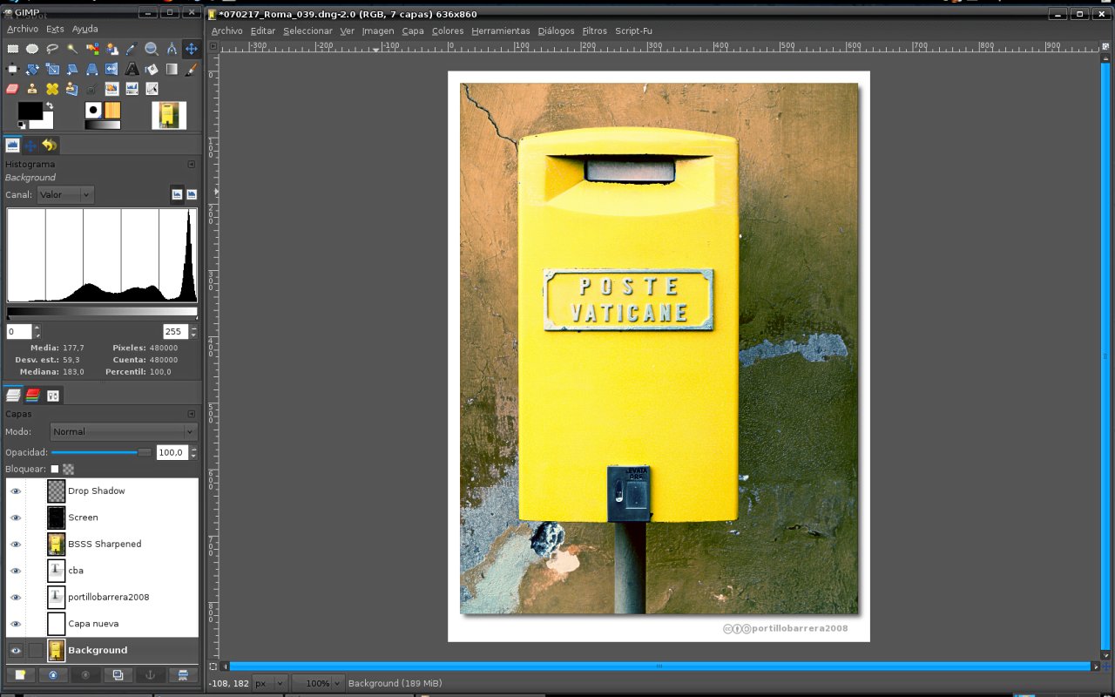Select the Perspective tool
1115x697 pixels.
(92, 69)
